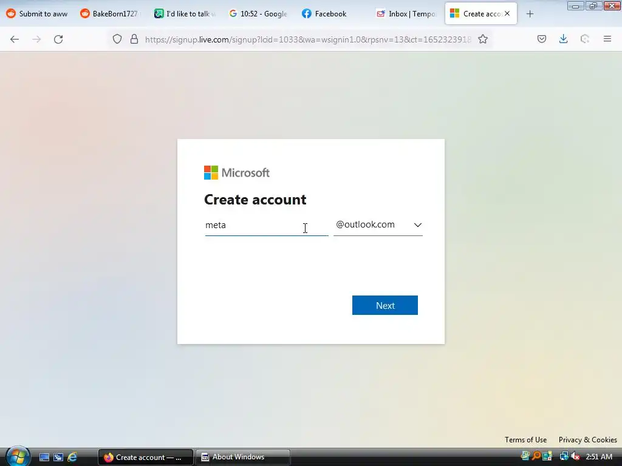Open the Firefox hamburger application menu
The height and width of the screenshot is (466, 622).
click(607, 39)
